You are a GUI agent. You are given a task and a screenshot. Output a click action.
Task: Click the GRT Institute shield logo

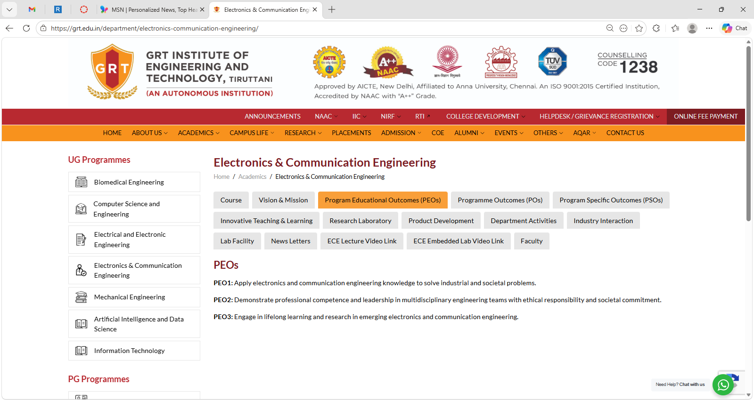click(112, 71)
